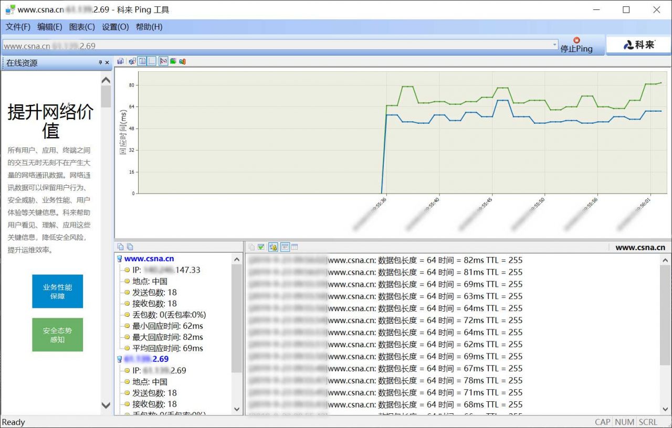Switch log panel to grid table view icon
The image size is (672, 428).
coord(295,247)
